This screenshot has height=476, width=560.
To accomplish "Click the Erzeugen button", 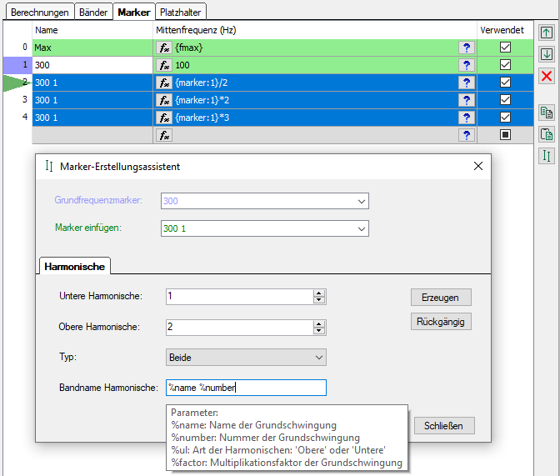I will 441,298.
